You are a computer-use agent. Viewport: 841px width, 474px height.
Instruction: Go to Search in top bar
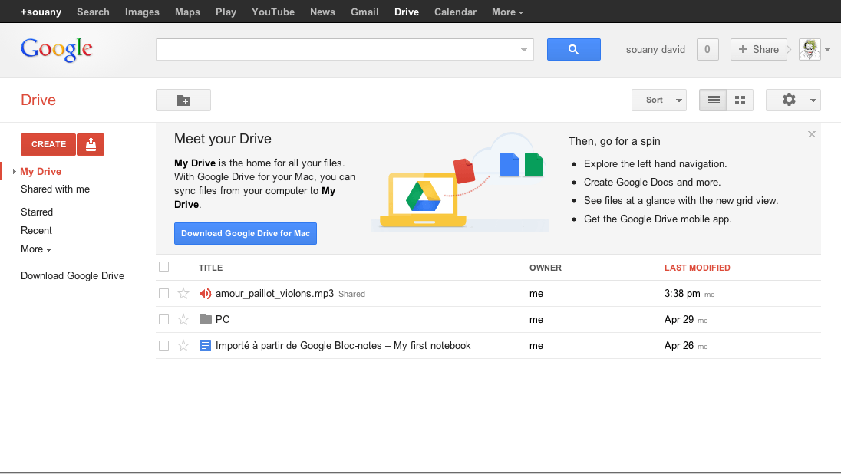[93, 12]
